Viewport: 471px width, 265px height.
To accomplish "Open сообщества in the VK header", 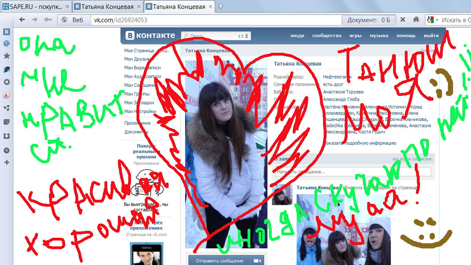I will (327, 36).
